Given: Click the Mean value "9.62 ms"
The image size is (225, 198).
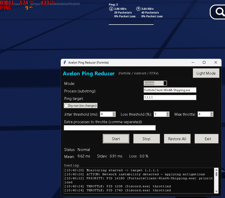Looking at the screenshot, I should [84, 156].
